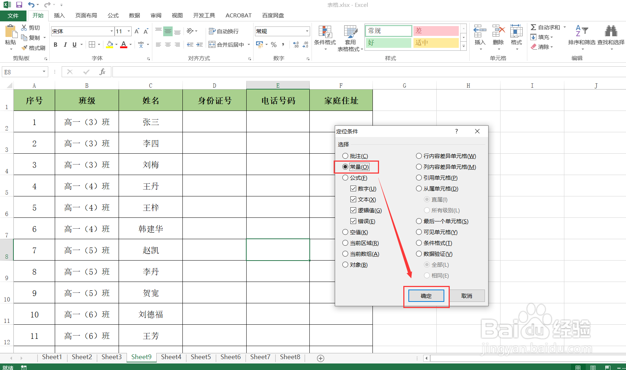Uncheck the 错误(E) checkbox
This screenshot has width=626, height=370.
click(353, 221)
